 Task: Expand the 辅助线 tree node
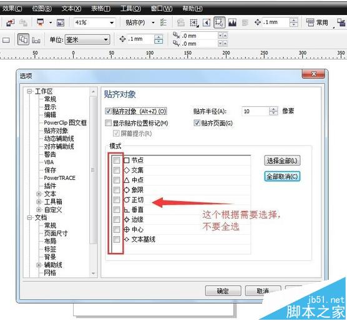tap(39, 265)
